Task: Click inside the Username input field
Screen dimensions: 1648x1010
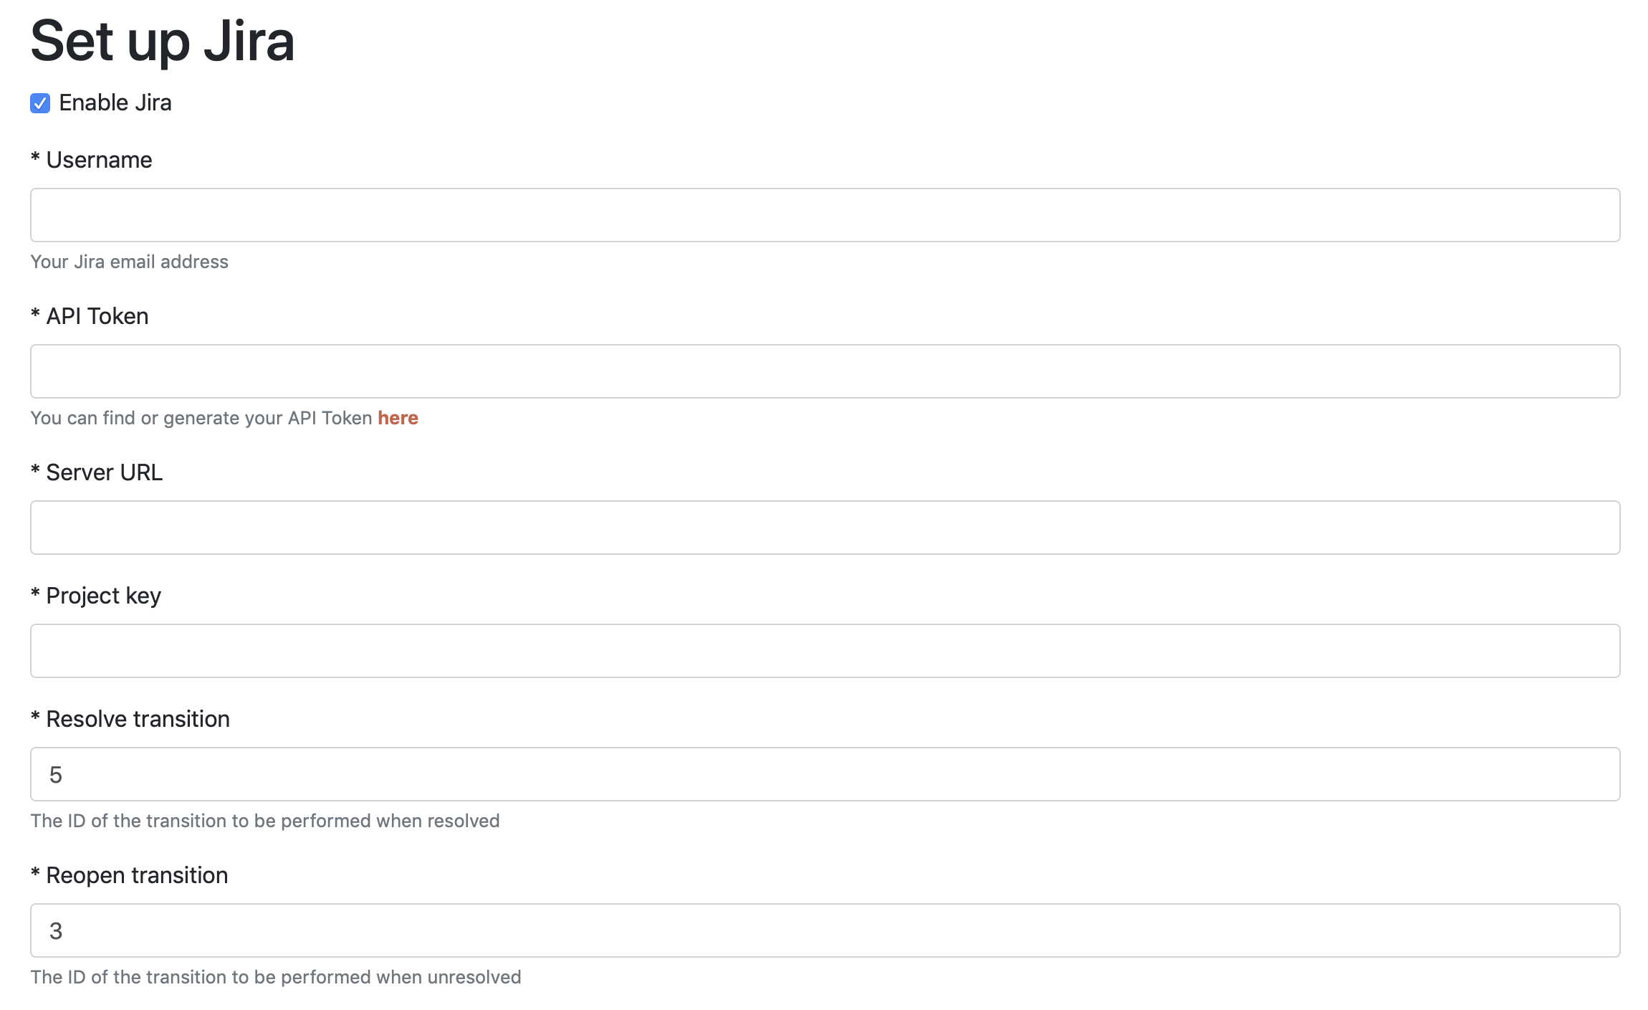Action: pyautogui.click(x=824, y=214)
